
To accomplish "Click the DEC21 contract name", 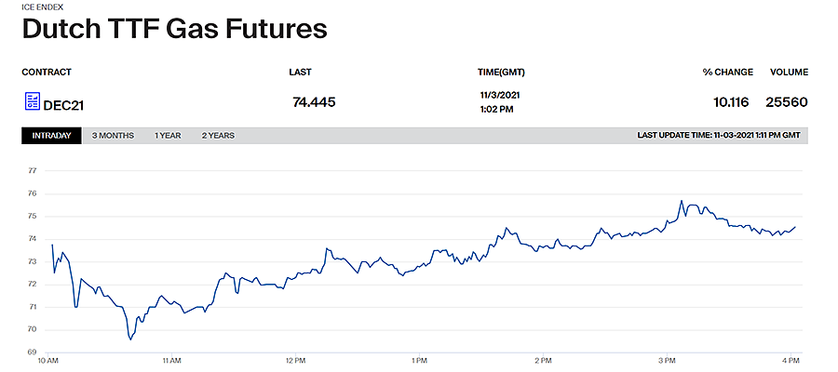I will click(x=63, y=106).
